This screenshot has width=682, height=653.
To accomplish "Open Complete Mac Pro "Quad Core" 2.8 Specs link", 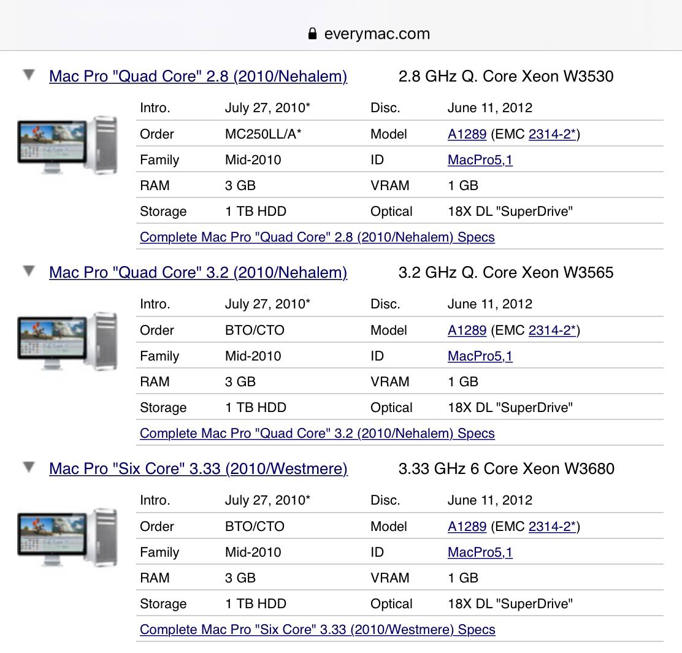I will (x=317, y=237).
